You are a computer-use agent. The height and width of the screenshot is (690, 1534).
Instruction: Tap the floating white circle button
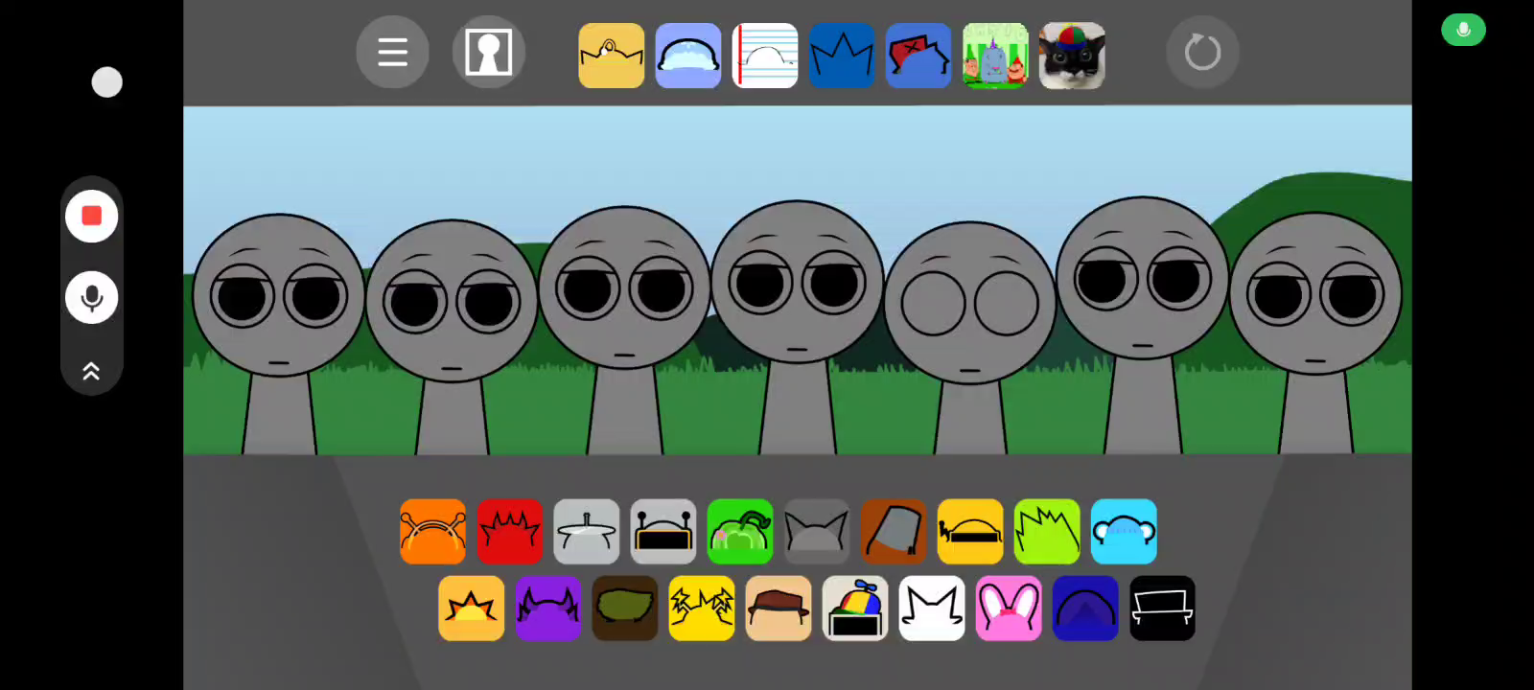pos(107,82)
